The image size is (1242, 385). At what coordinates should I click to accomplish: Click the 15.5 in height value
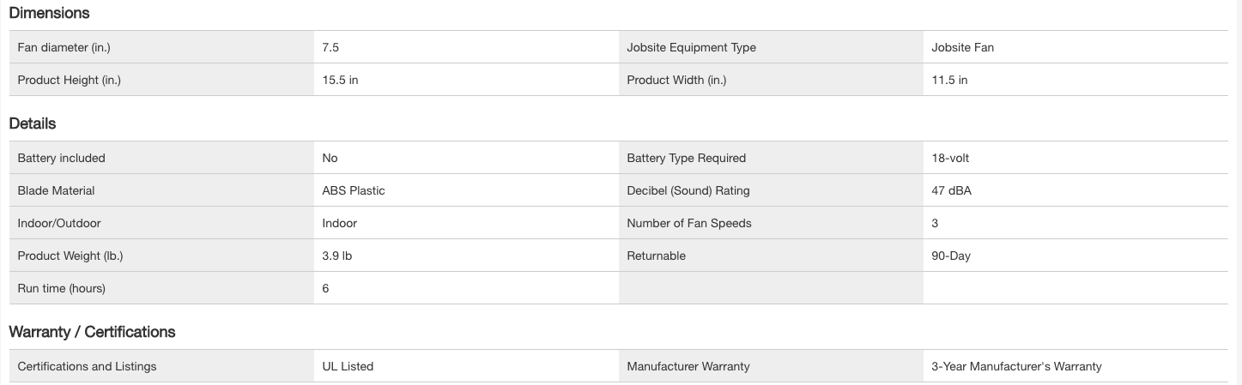(x=340, y=81)
